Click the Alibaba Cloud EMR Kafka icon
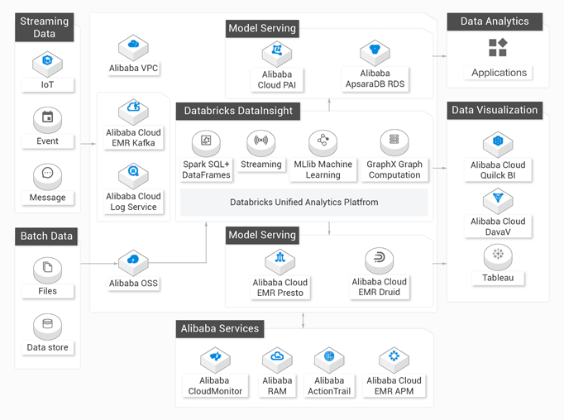 133,112
